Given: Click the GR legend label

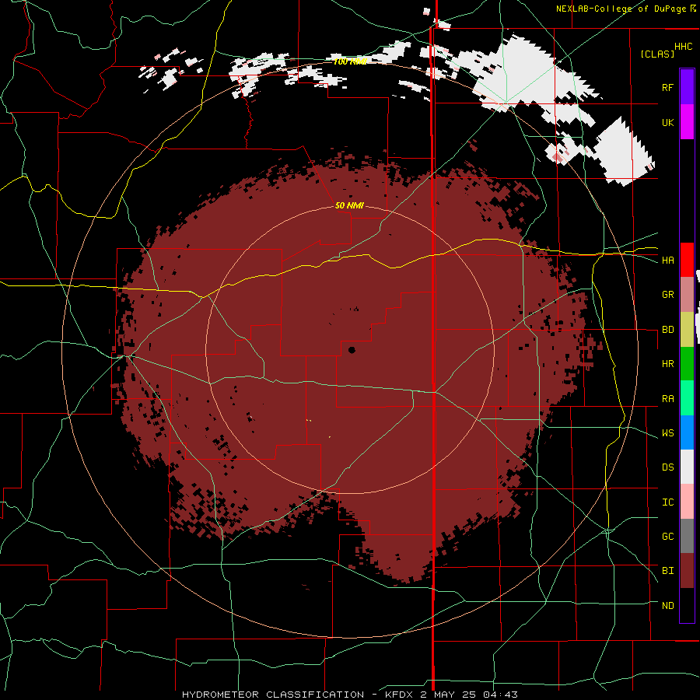Looking at the screenshot, I should click(667, 295).
